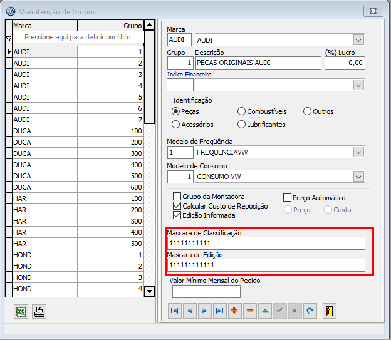The height and width of the screenshot is (340, 391).
Task: Click Índice Financeiro code field
Action: click(180, 85)
